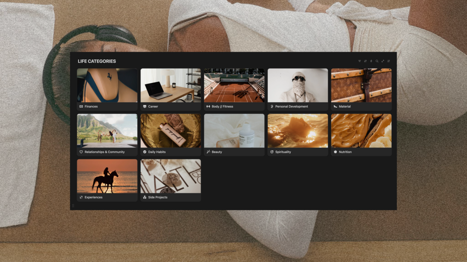Click the 'Personal Development' card label
This screenshot has width=467, height=262.
coord(291,106)
